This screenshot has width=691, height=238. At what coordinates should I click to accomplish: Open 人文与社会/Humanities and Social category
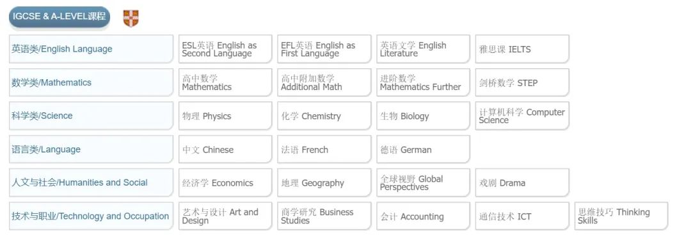pos(91,182)
